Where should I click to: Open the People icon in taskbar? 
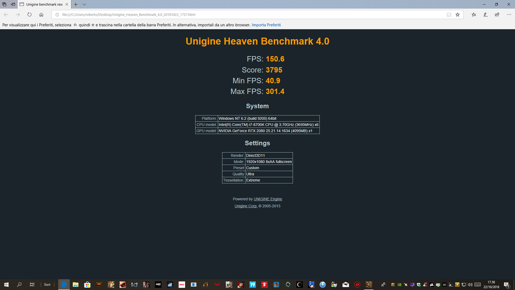(383, 285)
